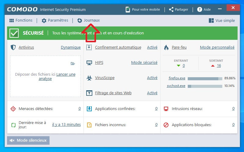The width and height of the screenshot is (244, 152).
Task: Open the Aide menu
Action: (x=204, y=10)
